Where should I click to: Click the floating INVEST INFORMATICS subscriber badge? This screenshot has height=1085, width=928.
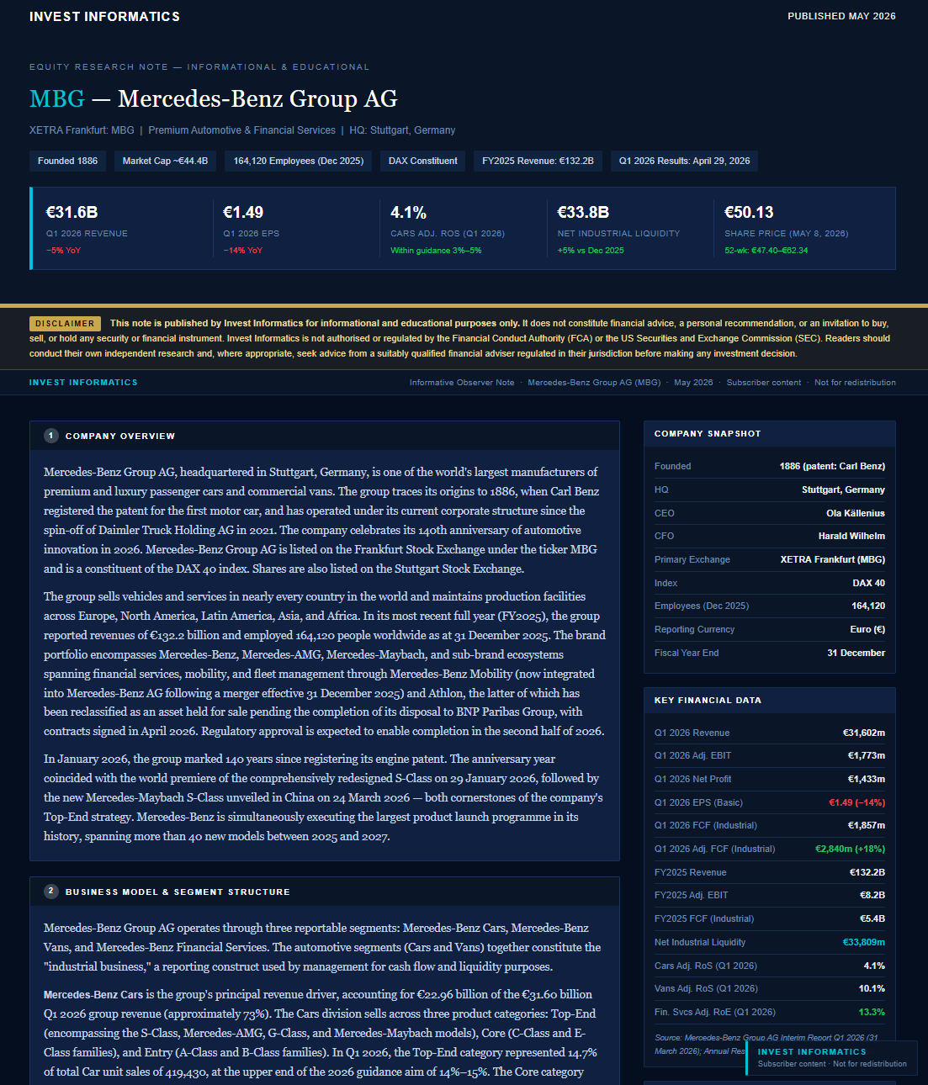(x=831, y=1057)
